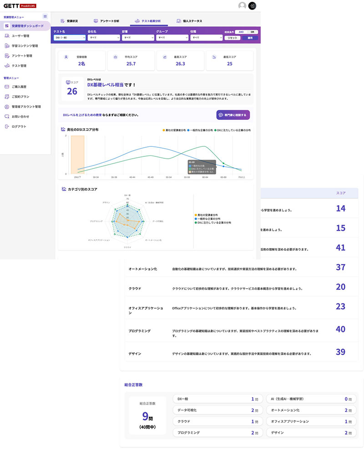Collapse sidebar using the hamburger menu icon
Screen dimensions: 364x456
[x=45, y=16]
